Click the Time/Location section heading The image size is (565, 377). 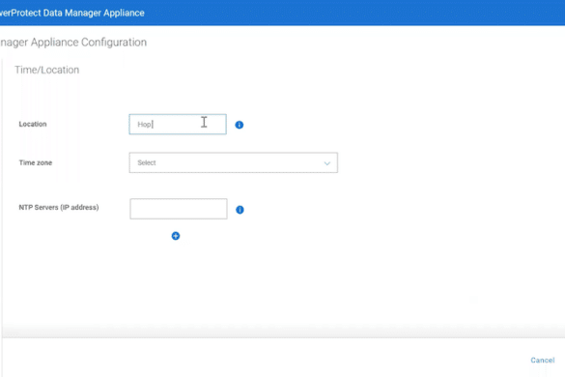tap(47, 70)
